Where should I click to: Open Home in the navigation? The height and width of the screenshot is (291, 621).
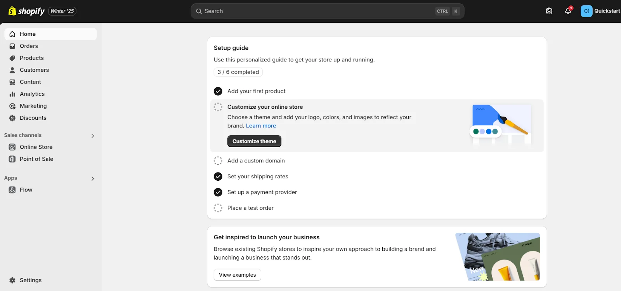pos(50,34)
